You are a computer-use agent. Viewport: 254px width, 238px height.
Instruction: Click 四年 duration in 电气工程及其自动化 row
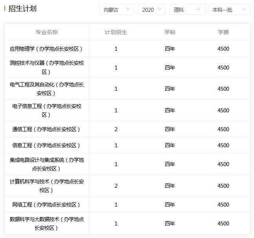click(x=170, y=89)
